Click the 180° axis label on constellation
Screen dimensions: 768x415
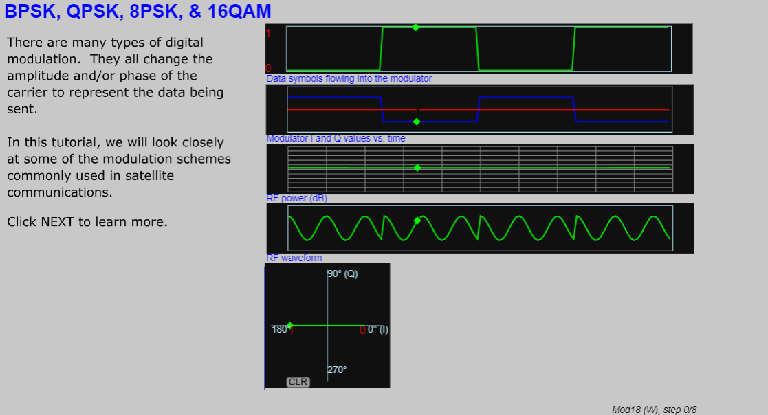278,330
